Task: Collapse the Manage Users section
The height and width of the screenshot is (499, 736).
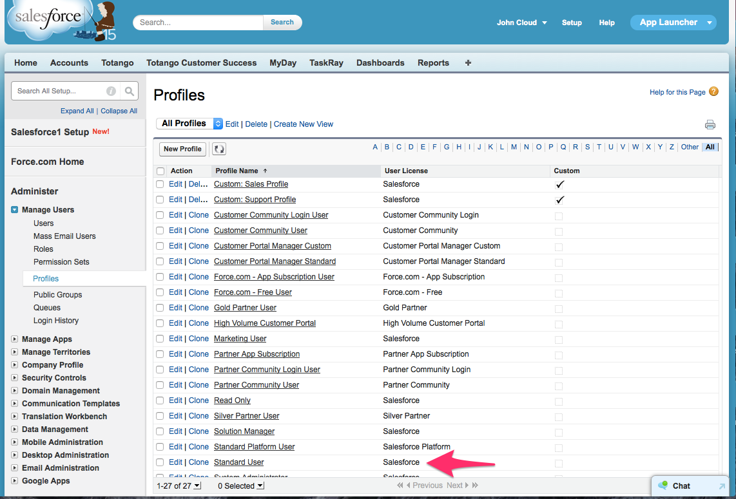Action: point(15,210)
